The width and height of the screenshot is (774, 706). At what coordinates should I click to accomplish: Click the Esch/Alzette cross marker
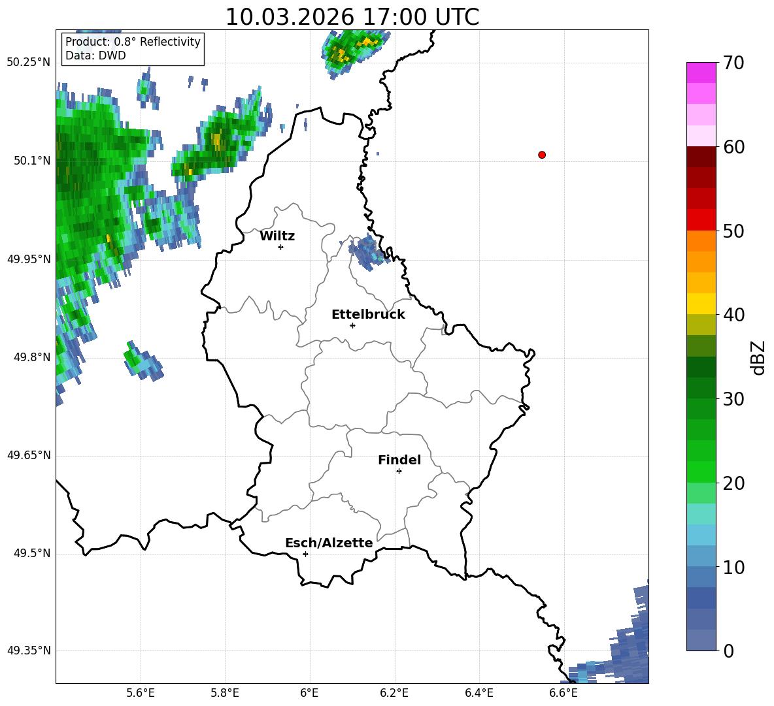coord(305,554)
